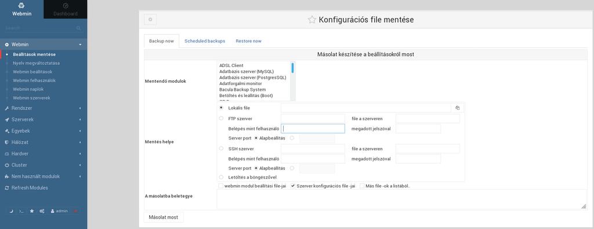Select Letöltés a böngészővel radio option
This screenshot has height=229, width=594.
(x=221, y=177)
